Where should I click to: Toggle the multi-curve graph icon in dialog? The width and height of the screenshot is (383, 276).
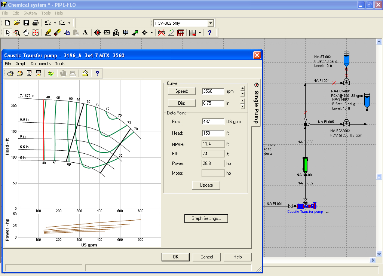click(x=50, y=73)
